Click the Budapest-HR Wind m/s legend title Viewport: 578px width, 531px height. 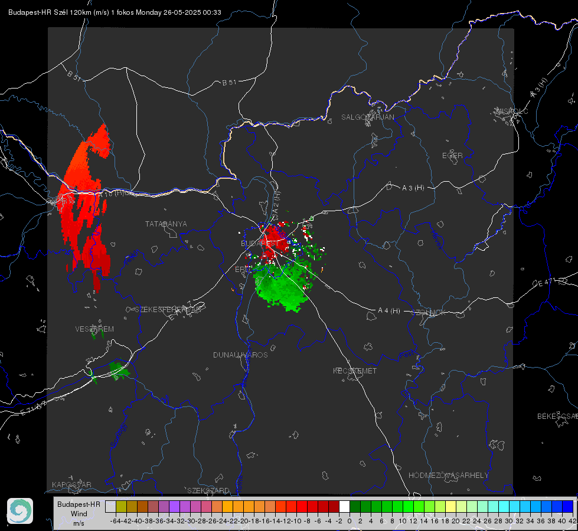79,513
